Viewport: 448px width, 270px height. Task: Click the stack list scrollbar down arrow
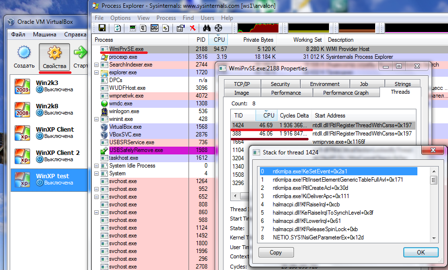[x=434, y=238]
